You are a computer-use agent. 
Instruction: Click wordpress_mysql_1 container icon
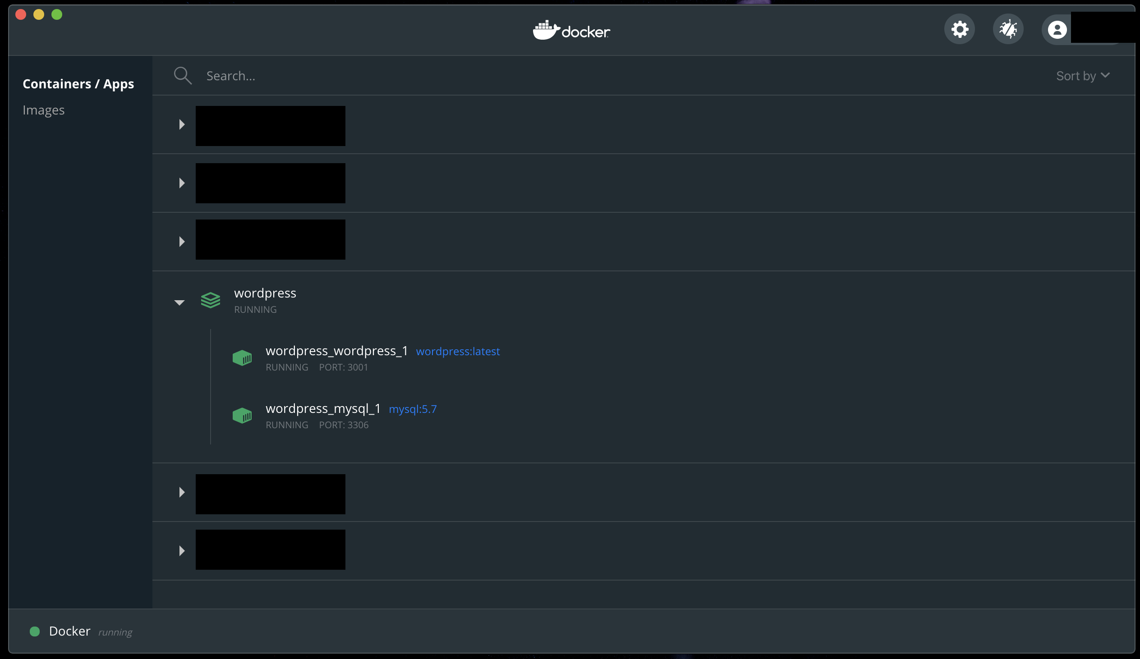(x=242, y=415)
